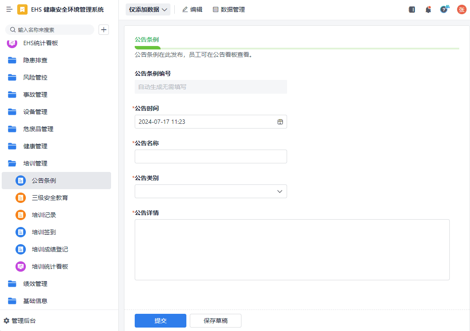The image size is (470, 331).
Task: Click the pencil 编辑 icon
Action: (x=185, y=9)
